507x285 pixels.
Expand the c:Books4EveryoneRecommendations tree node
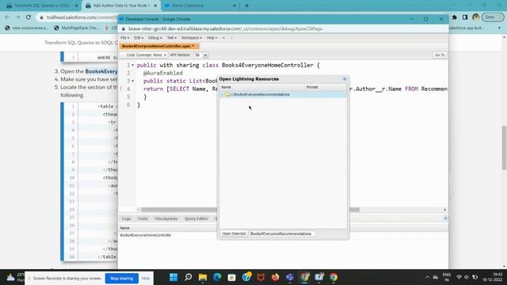click(222, 94)
